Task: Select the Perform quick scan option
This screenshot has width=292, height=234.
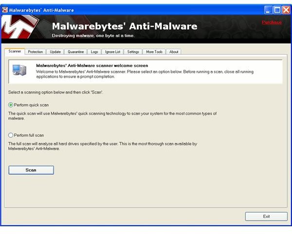Action: pos(29,105)
